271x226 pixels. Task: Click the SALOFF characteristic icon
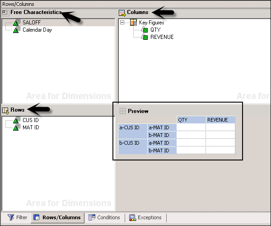click(16, 23)
